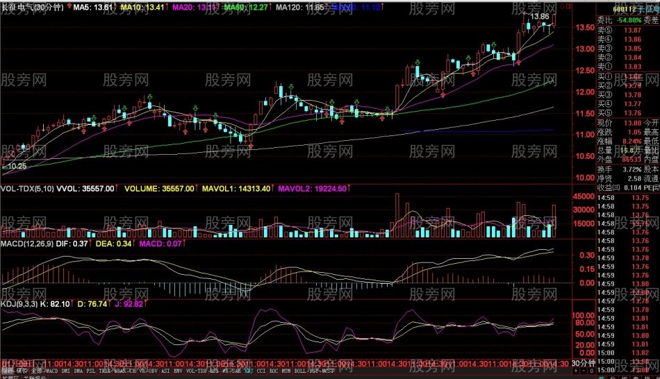660x379 pixels.
Task: Click the small red square icon above price axis
Action: (x=569, y=6)
